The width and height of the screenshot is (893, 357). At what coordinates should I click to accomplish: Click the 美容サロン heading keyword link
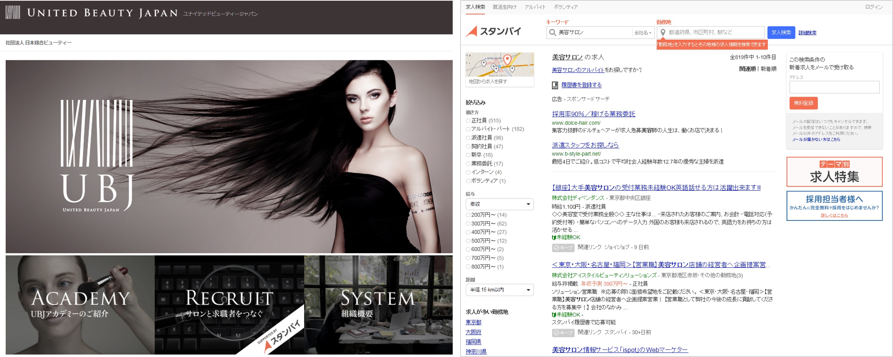pyautogui.click(x=567, y=57)
